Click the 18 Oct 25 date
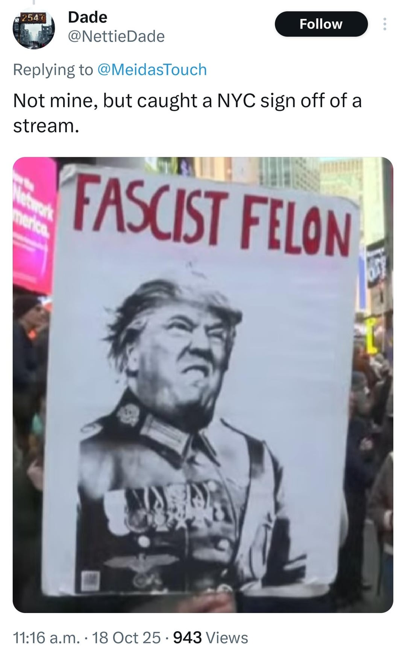Viewport: 406px width, 657px height. [126, 638]
